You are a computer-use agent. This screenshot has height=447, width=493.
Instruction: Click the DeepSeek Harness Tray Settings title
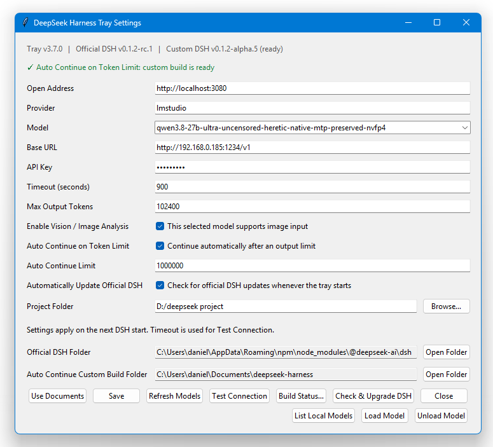(x=87, y=23)
